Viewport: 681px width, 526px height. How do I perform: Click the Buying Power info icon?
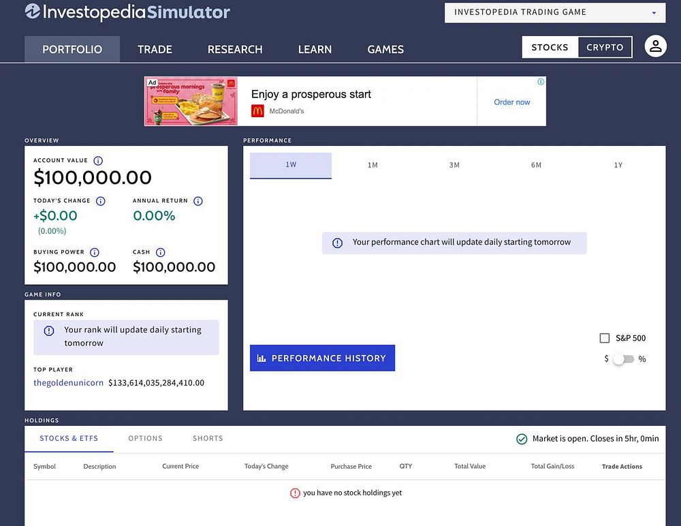(94, 252)
